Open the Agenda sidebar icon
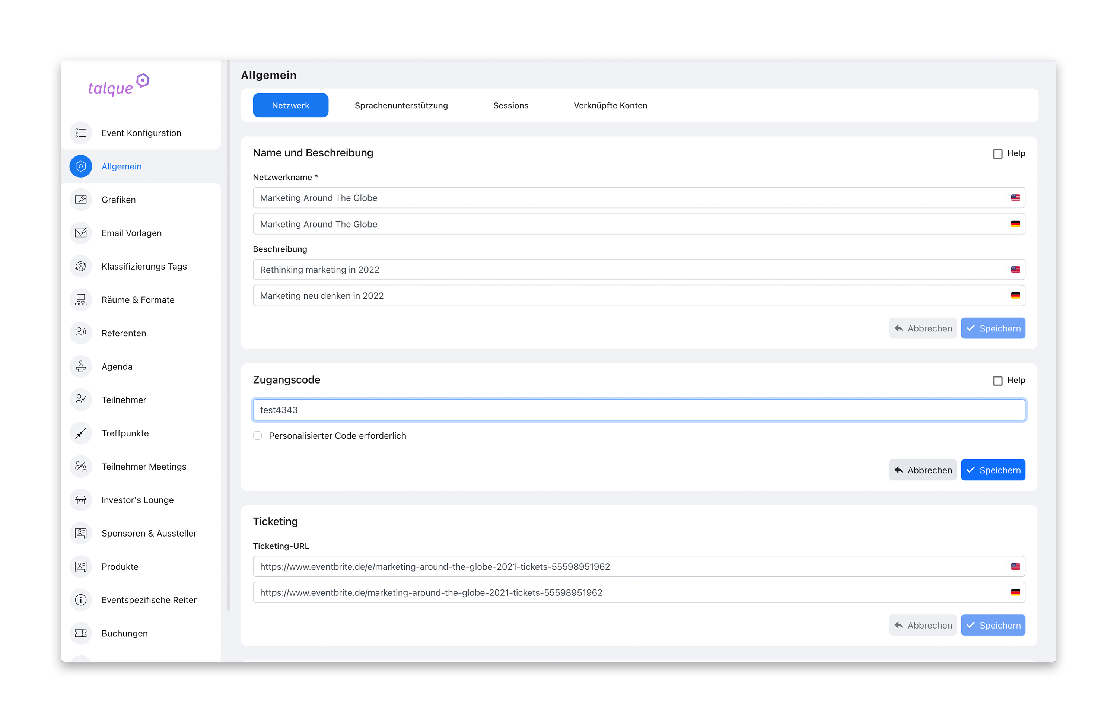Image resolution: width=1117 pixels, height=722 pixels. click(81, 366)
